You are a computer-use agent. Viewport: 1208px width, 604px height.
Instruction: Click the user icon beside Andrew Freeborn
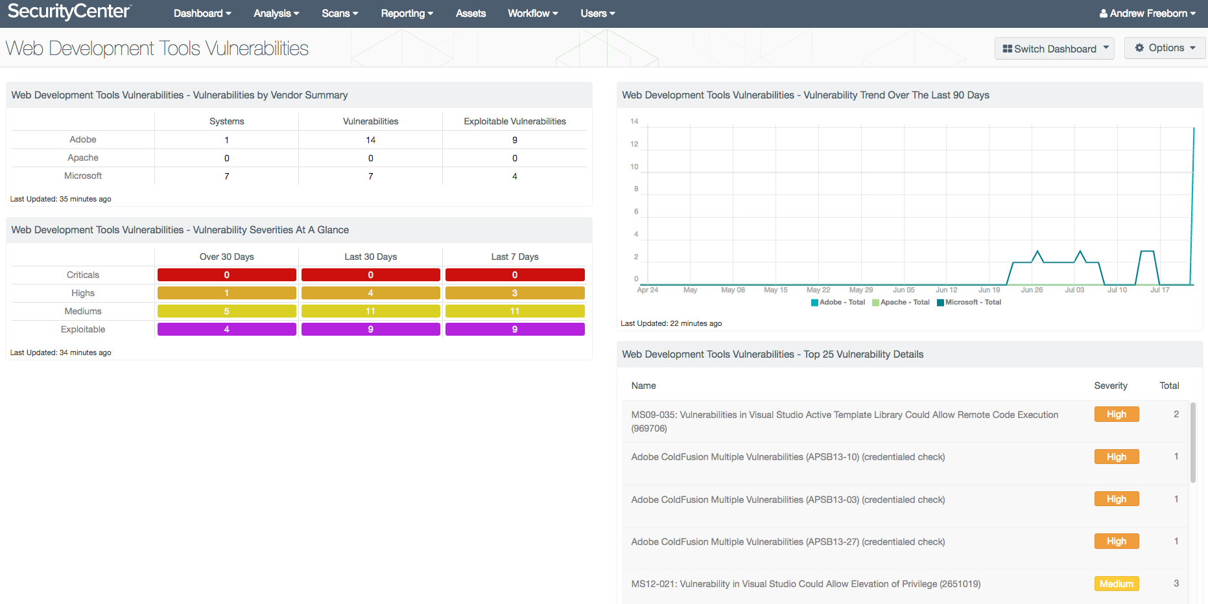pos(1104,14)
